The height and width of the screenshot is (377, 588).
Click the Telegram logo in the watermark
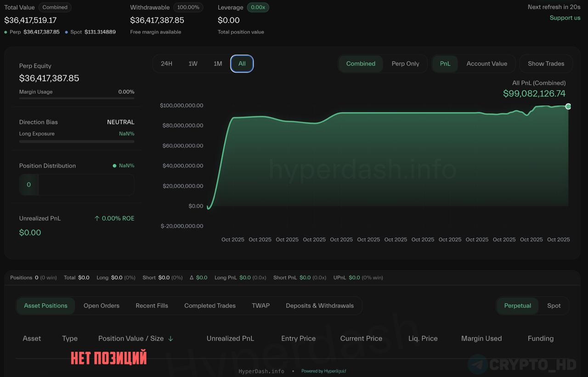pos(478,365)
